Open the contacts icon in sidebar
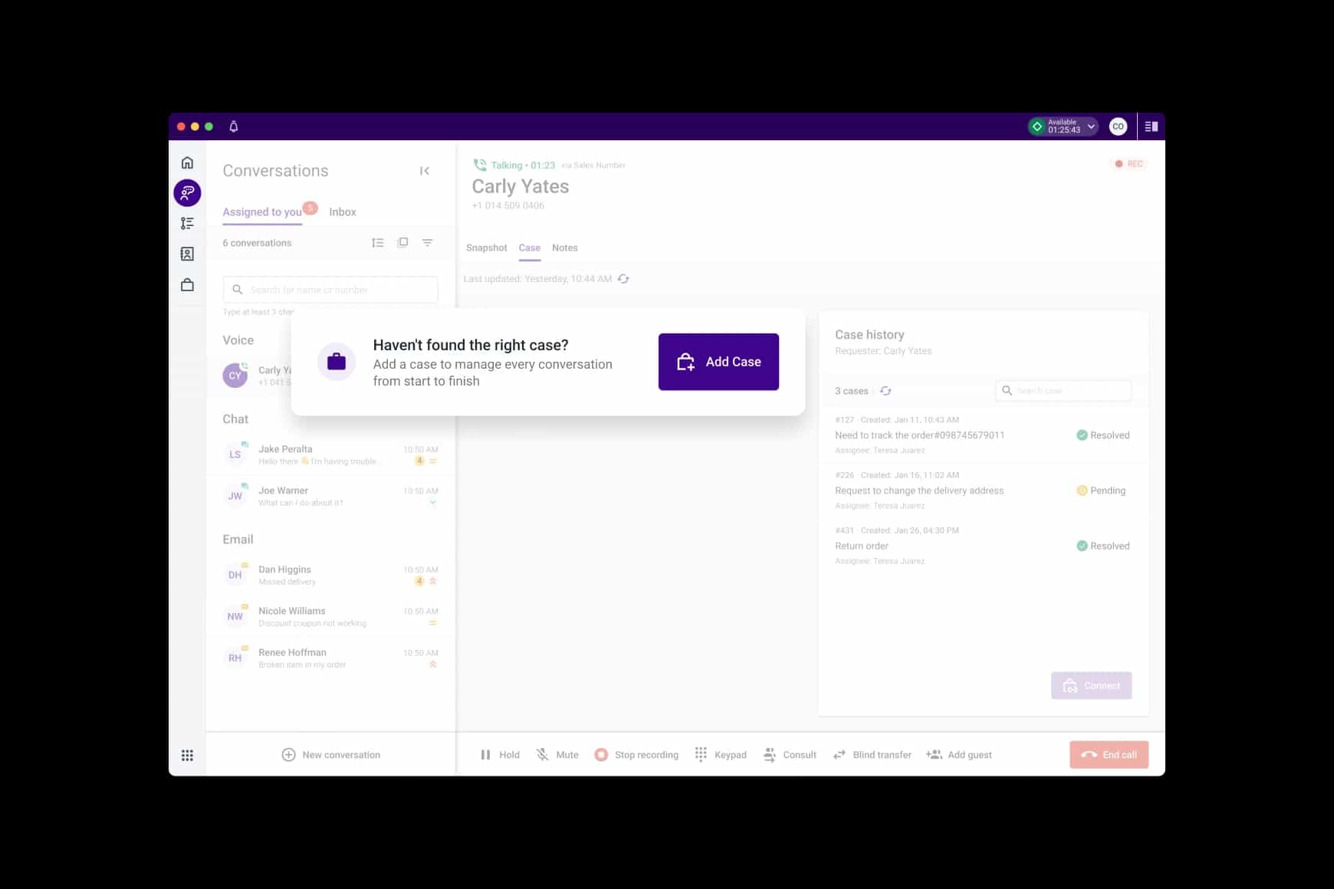Screen dimensions: 1334x889 pos(187,254)
